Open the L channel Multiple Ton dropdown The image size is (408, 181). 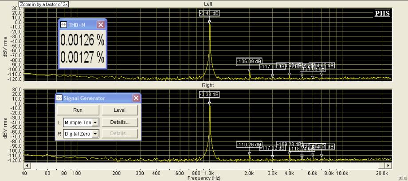click(x=95, y=122)
